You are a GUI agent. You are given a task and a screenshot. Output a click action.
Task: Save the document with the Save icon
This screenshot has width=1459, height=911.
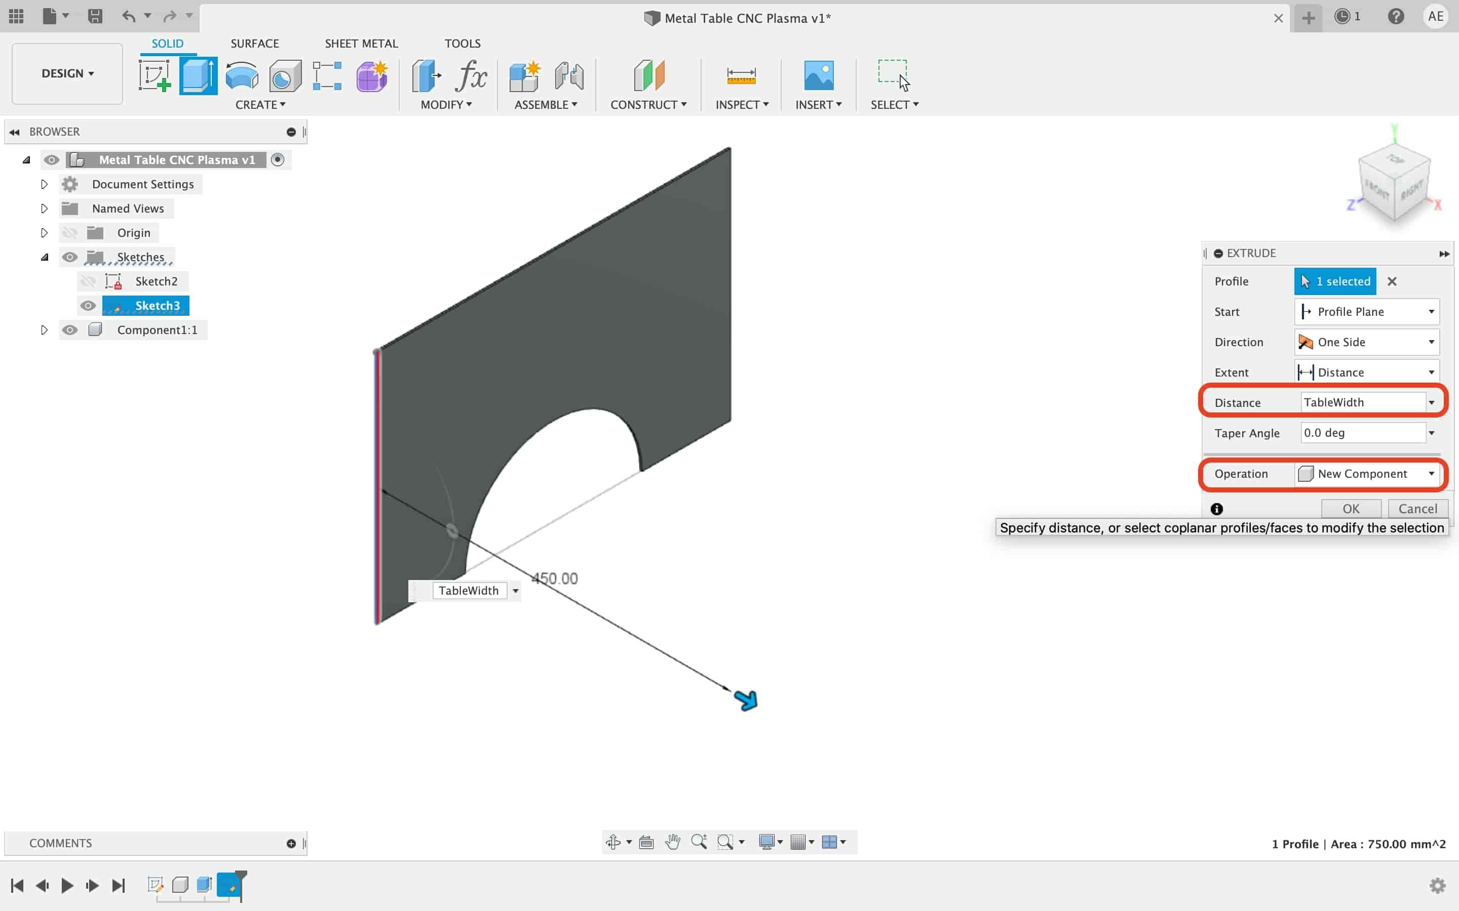[95, 16]
